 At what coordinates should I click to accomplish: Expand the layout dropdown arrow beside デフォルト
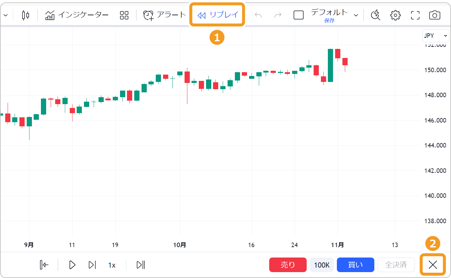356,15
